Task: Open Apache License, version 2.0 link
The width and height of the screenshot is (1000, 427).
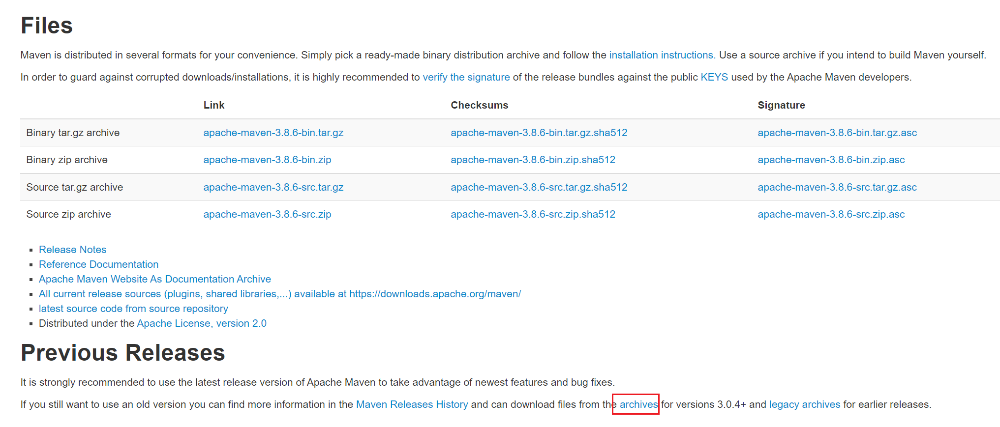Action: point(202,323)
